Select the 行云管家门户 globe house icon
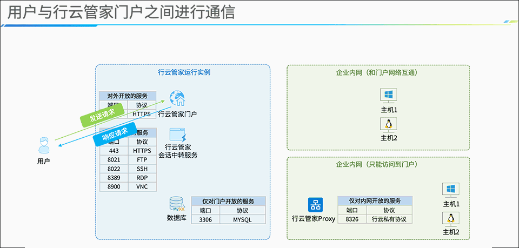Image resolution: width=519 pixels, height=248 pixels. point(177,98)
